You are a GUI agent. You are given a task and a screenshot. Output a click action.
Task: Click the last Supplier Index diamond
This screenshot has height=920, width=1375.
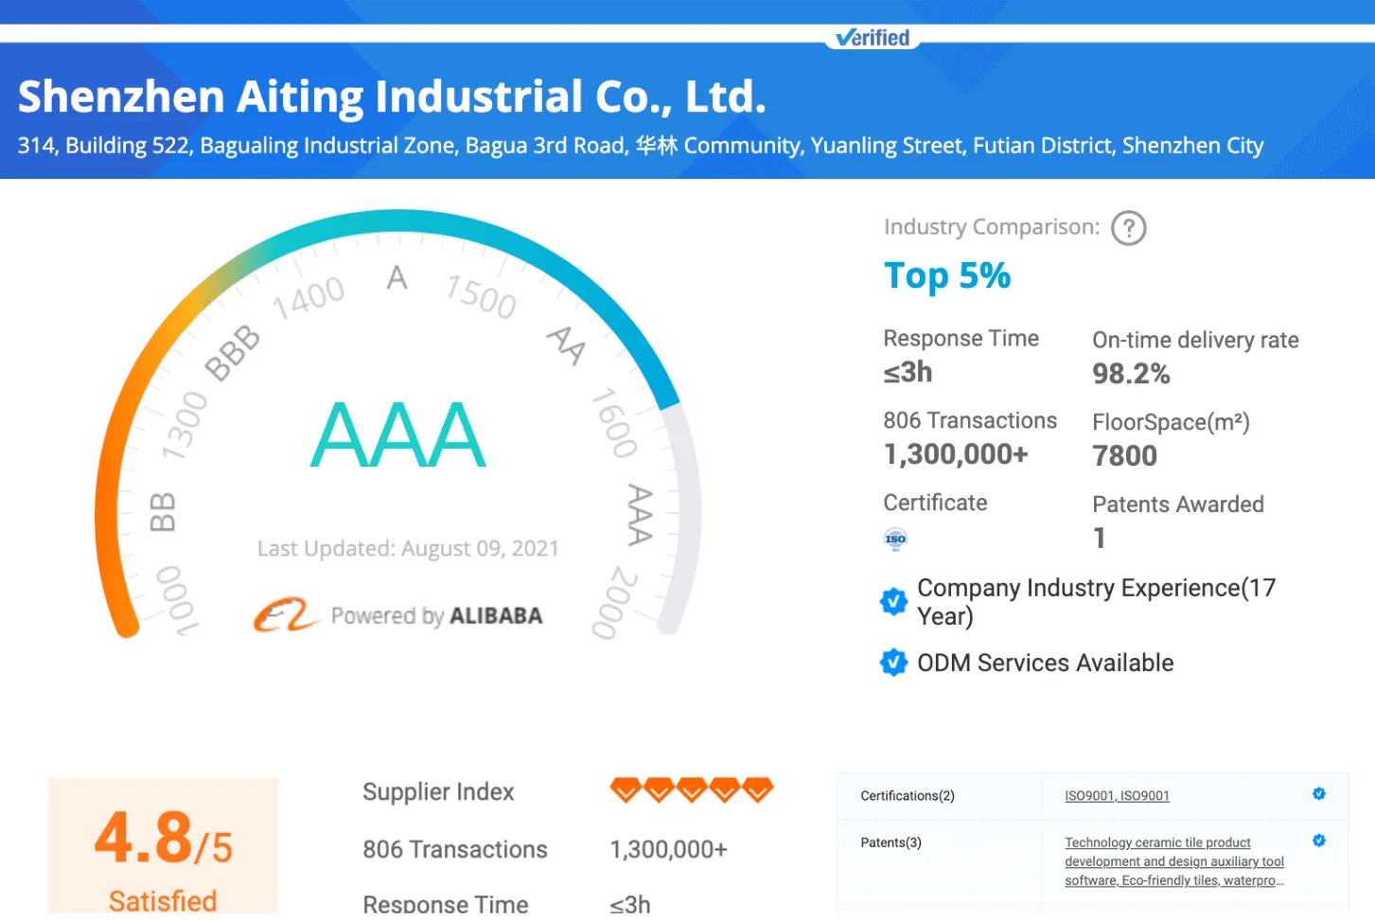(757, 789)
